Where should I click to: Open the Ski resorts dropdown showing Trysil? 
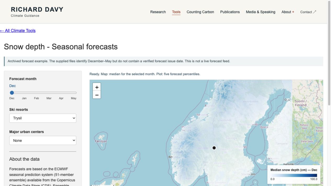coord(43,118)
